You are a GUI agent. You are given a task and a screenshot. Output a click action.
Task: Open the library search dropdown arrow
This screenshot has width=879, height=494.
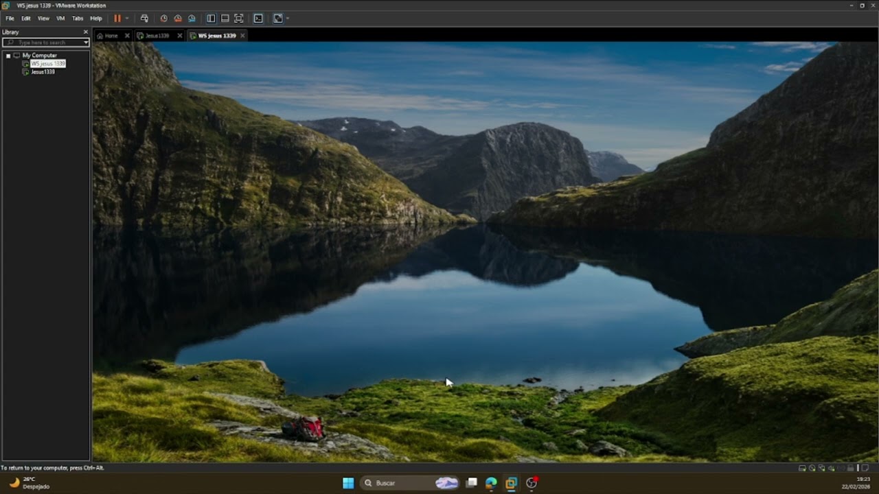[x=86, y=43]
